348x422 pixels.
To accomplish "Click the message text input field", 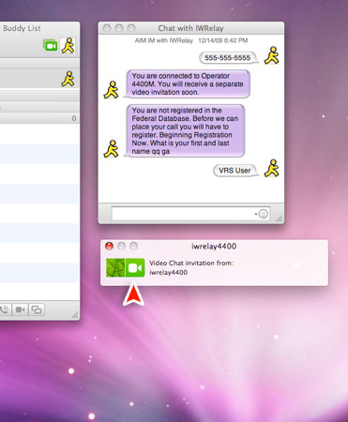I will pos(190,214).
